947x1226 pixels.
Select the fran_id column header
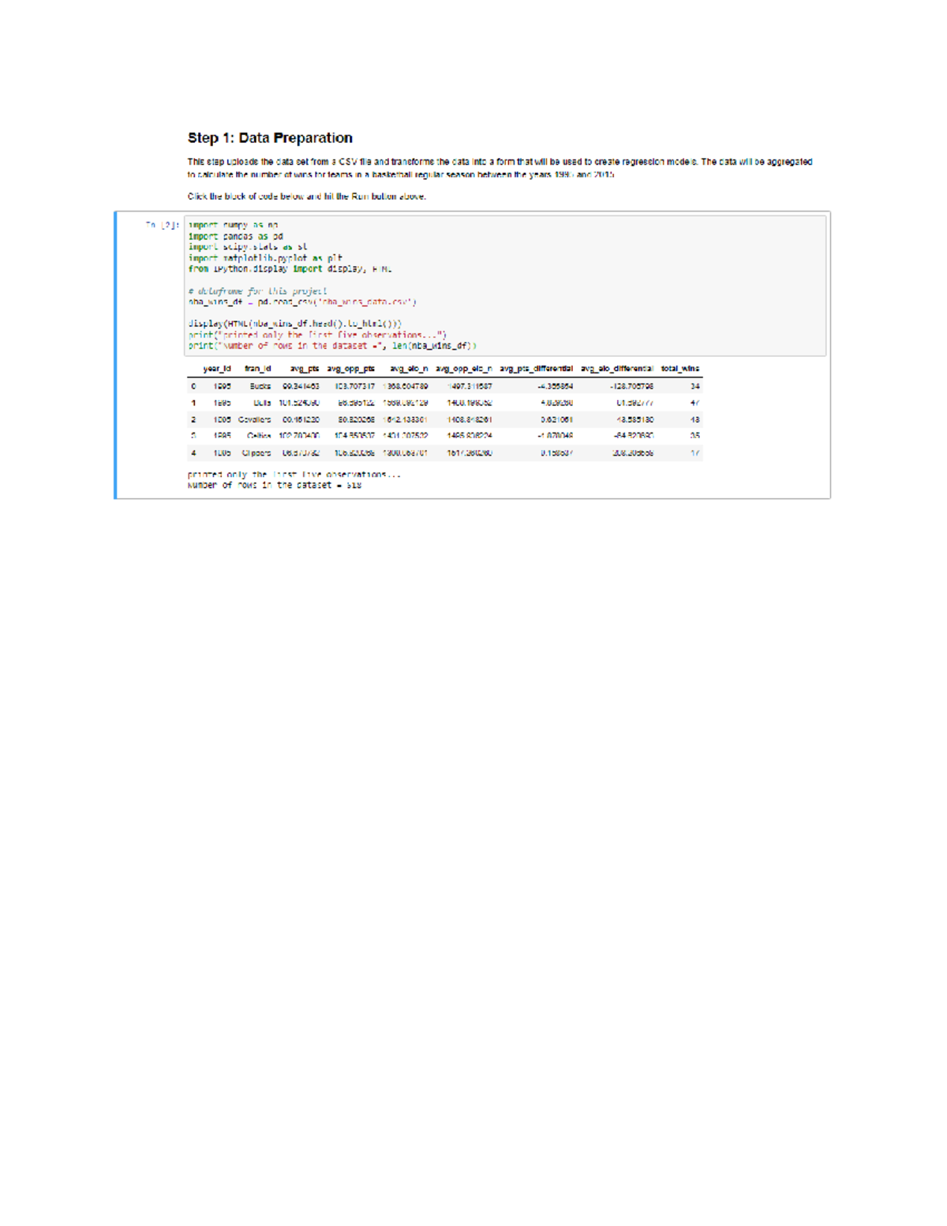point(255,367)
